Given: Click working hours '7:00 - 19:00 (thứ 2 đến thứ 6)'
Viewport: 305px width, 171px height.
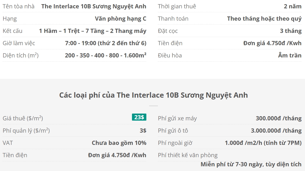Looking at the screenshot, I should pos(106,43).
